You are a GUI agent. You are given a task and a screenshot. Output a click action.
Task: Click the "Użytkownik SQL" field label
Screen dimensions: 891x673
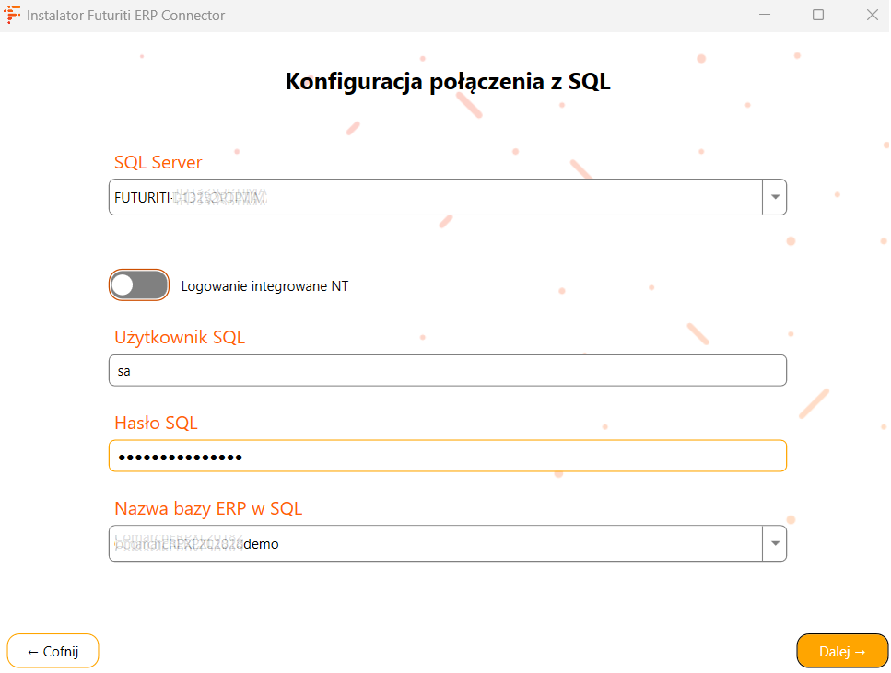tap(180, 337)
